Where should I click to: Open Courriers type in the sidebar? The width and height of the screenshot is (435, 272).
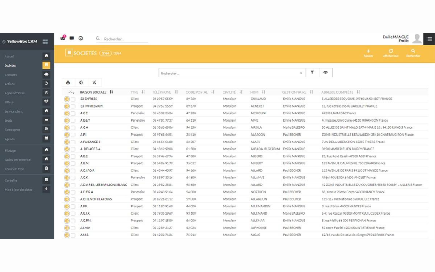[14, 169]
